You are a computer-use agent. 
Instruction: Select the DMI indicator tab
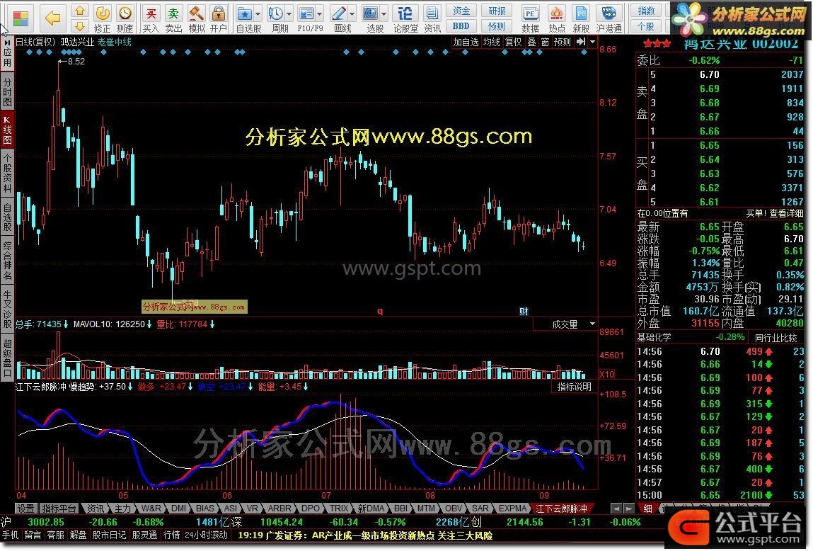coord(178,509)
